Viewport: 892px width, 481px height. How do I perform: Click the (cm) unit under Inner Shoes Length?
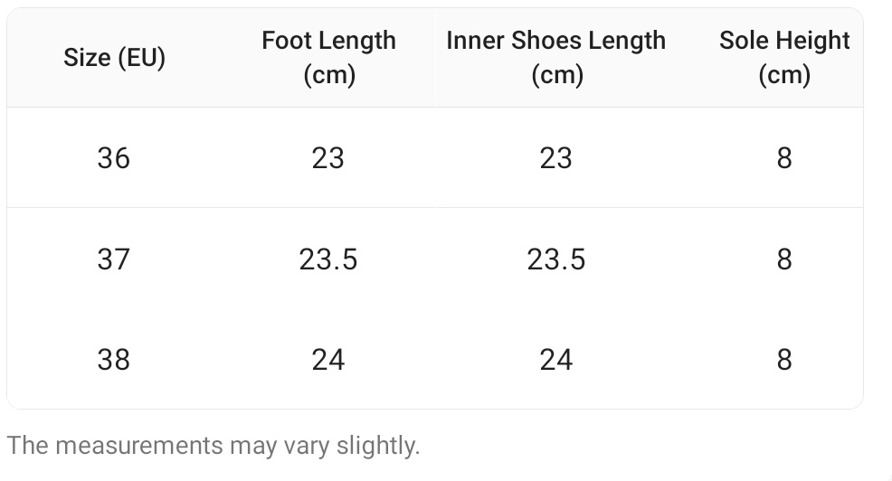[x=555, y=75]
